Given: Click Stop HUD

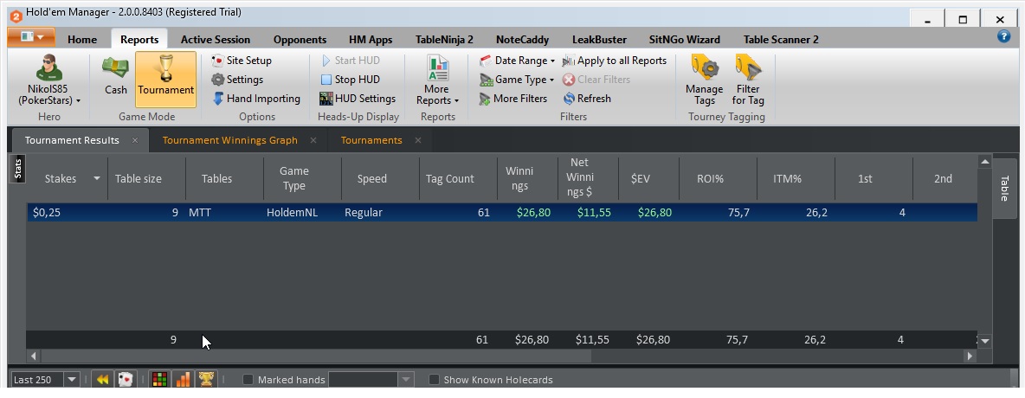Looking at the screenshot, I should click(350, 79).
